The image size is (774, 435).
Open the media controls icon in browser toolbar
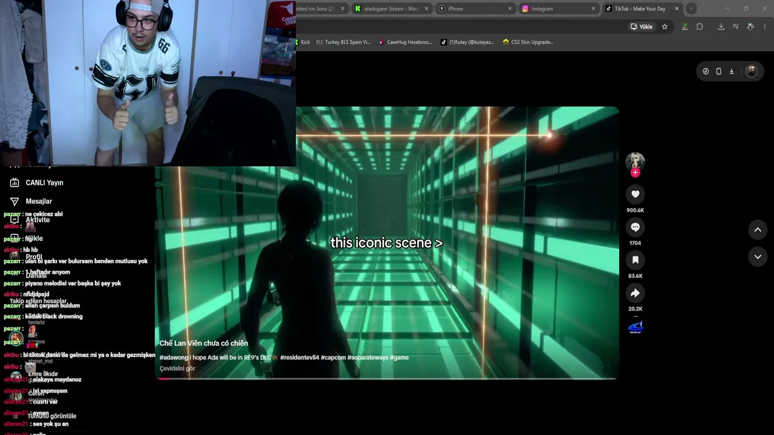(x=735, y=27)
